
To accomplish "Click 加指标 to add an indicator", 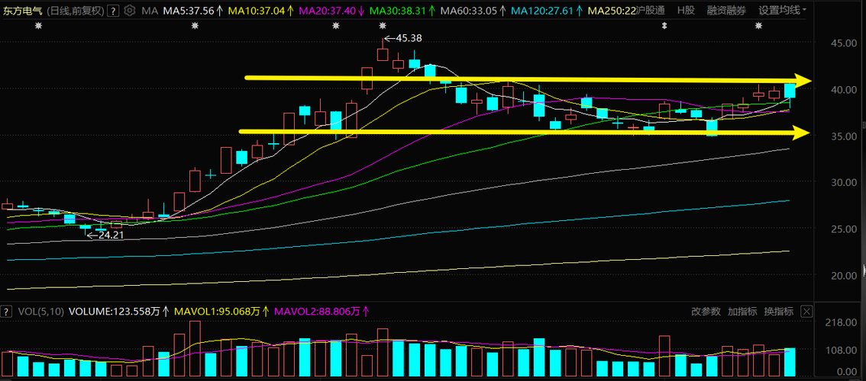I will (742, 312).
